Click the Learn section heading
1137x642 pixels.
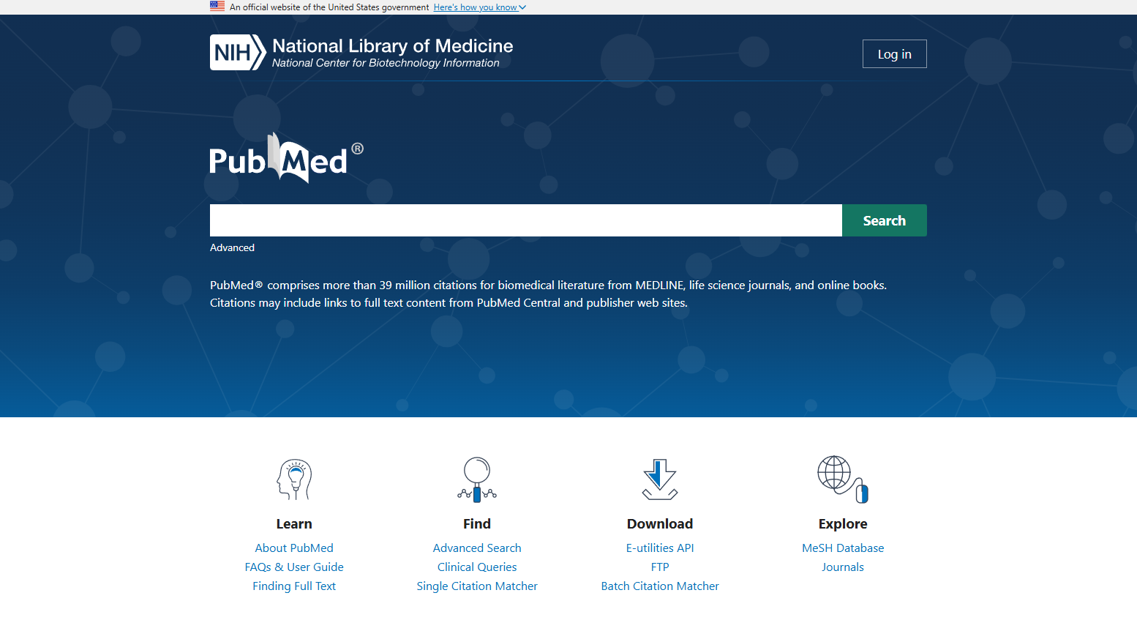pos(294,523)
